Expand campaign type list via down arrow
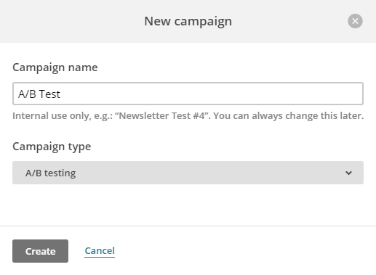 (348, 173)
